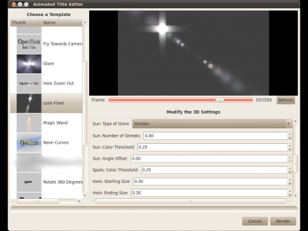Click template list scroll up arrow
This screenshot has width=308, height=231.
point(85,22)
